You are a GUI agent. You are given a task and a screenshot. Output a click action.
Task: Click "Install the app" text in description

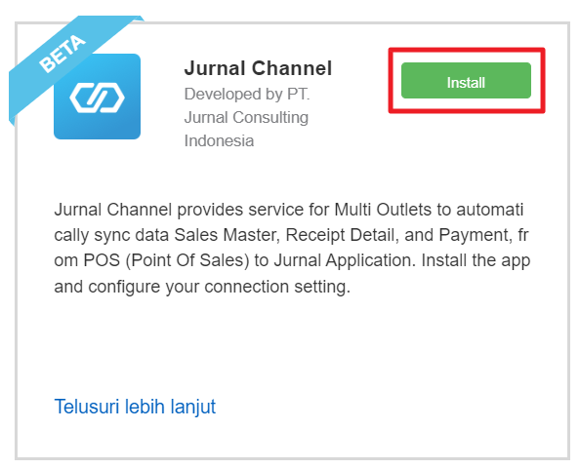pos(476,260)
